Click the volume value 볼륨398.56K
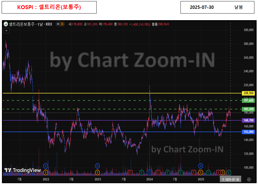The width and height of the screenshot is (258, 184). pyautogui.click(x=161, y=24)
